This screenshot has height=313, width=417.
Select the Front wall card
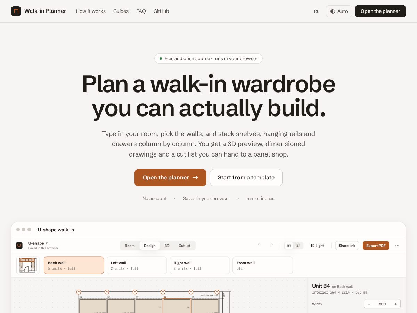click(263, 265)
